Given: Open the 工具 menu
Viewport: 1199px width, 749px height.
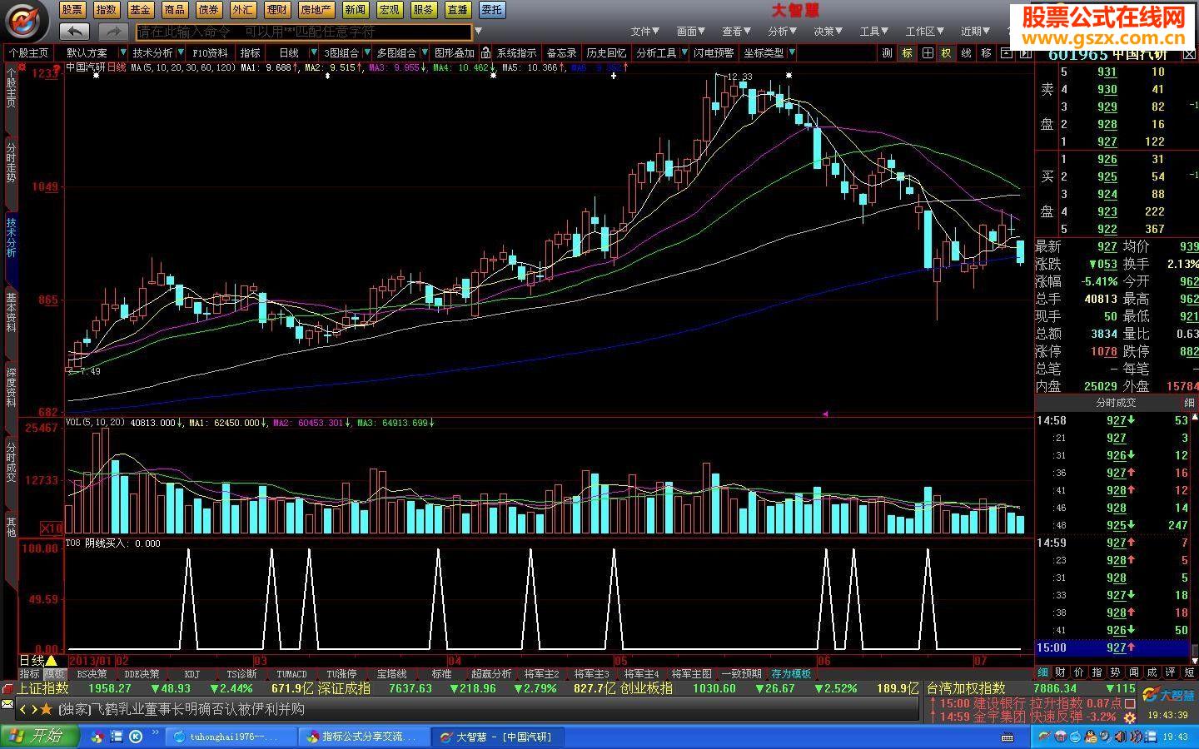Looking at the screenshot, I should pyautogui.click(x=873, y=32).
